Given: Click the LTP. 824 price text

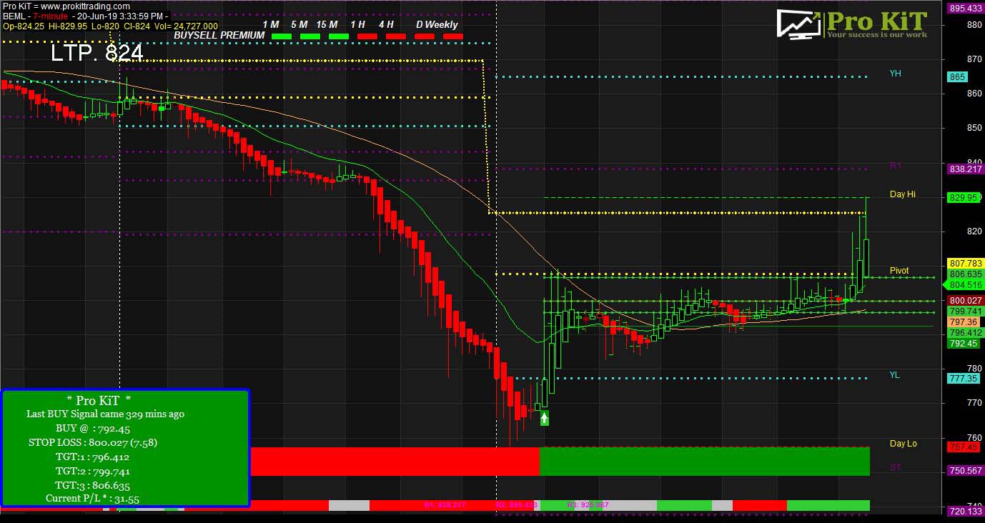Looking at the screenshot, I should tap(96, 53).
